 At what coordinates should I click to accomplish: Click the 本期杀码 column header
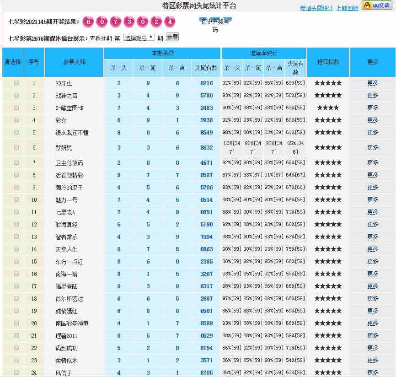coord(162,54)
